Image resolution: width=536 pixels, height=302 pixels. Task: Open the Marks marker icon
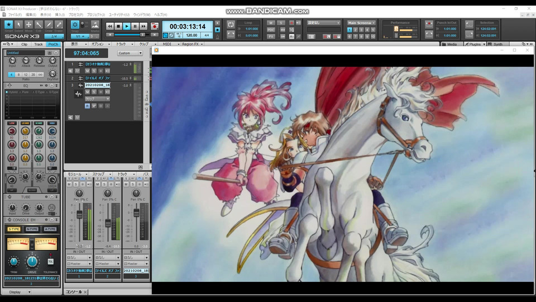pos(95,25)
